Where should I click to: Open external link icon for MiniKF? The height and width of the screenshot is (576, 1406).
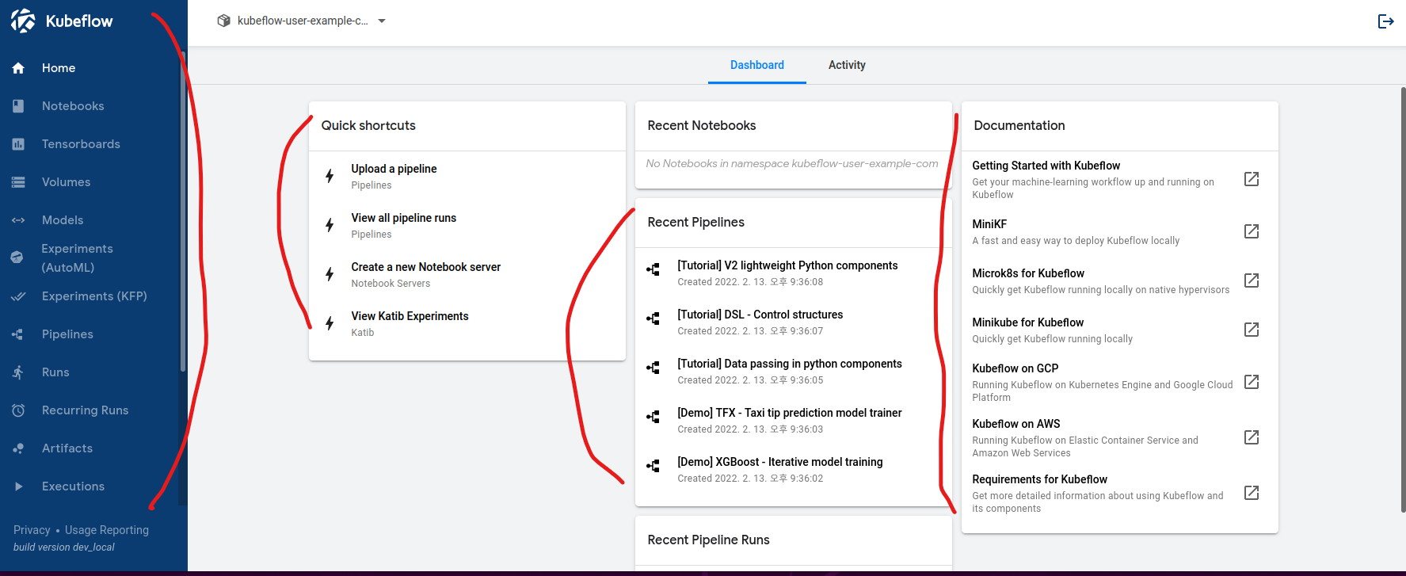click(1252, 231)
